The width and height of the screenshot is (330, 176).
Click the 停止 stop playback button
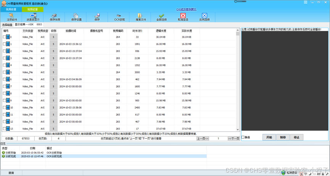(296, 137)
